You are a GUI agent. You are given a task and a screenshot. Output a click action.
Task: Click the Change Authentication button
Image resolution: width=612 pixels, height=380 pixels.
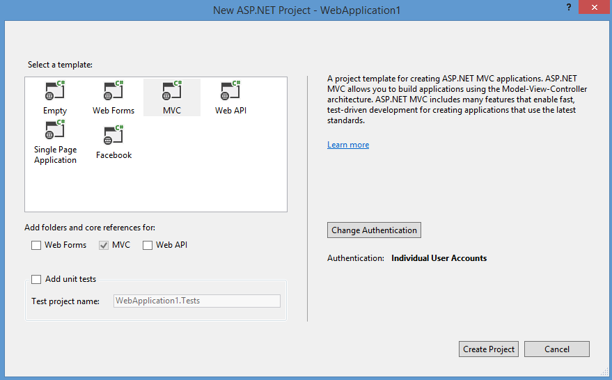pos(374,230)
